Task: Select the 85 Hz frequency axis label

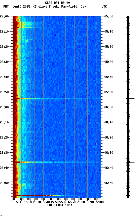Action: pos(87,202)
